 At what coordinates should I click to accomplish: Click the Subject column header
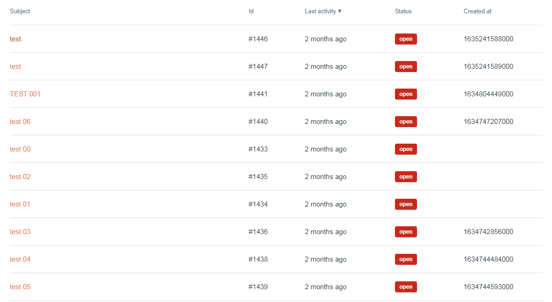(20, 11)
